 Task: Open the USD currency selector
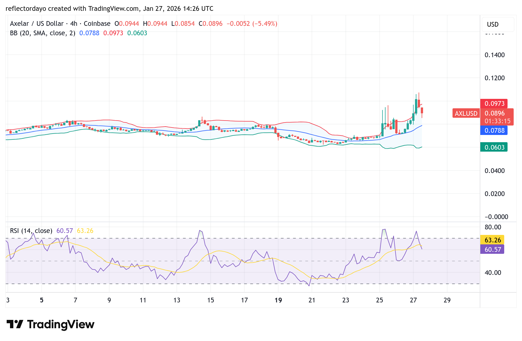[498, 24]
